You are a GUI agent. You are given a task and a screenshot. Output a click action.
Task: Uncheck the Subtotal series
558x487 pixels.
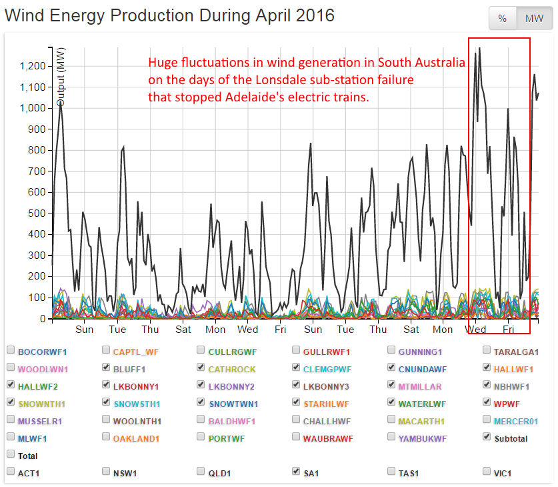(486, 438)
